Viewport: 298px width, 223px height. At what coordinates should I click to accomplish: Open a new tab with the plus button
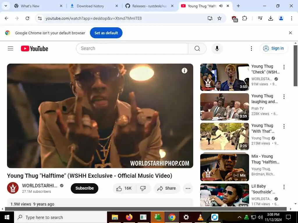coord(238,6)
